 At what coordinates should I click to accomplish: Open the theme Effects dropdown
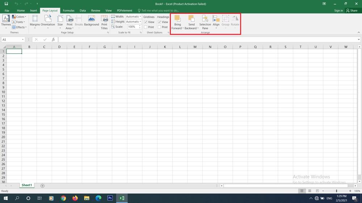pos(19,27)
